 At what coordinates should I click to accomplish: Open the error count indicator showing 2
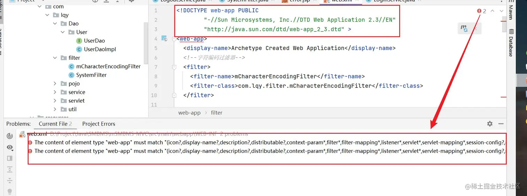click(x=482, y=11)
